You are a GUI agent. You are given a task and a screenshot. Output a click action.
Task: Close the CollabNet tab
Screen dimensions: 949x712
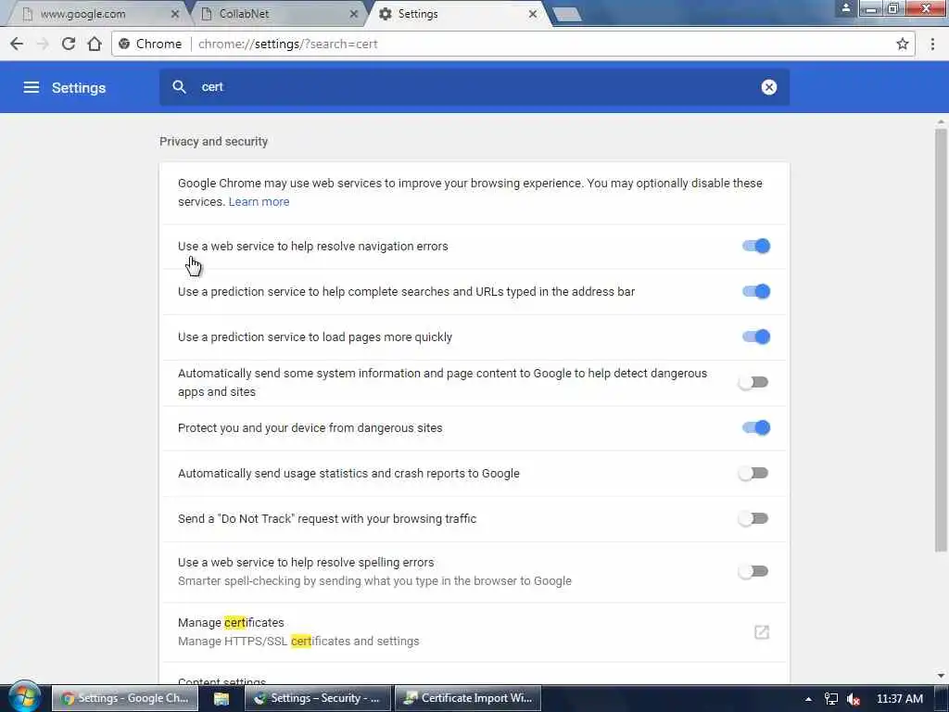pyautogui.click(x=353, y=14)
